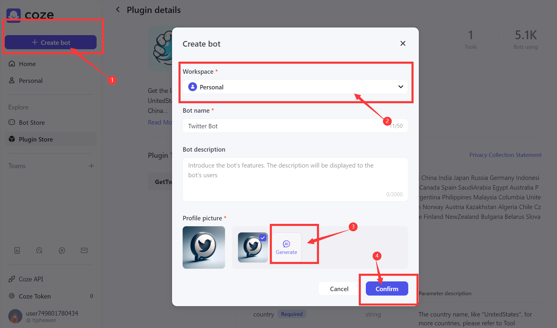557x328 pixels.
Task: Click the Cancel button
Action: tap(339, 288)
